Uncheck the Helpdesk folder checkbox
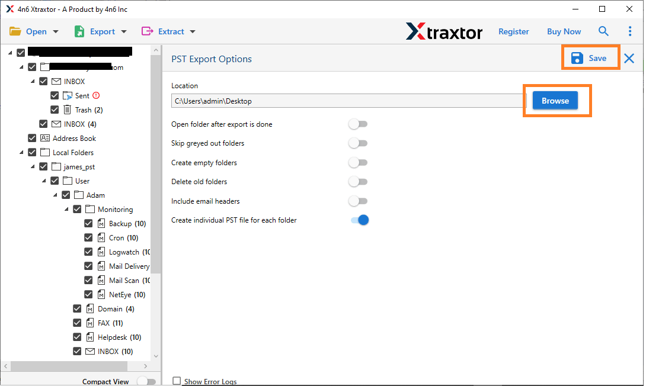The image size is (646, 386). point(77,337)
